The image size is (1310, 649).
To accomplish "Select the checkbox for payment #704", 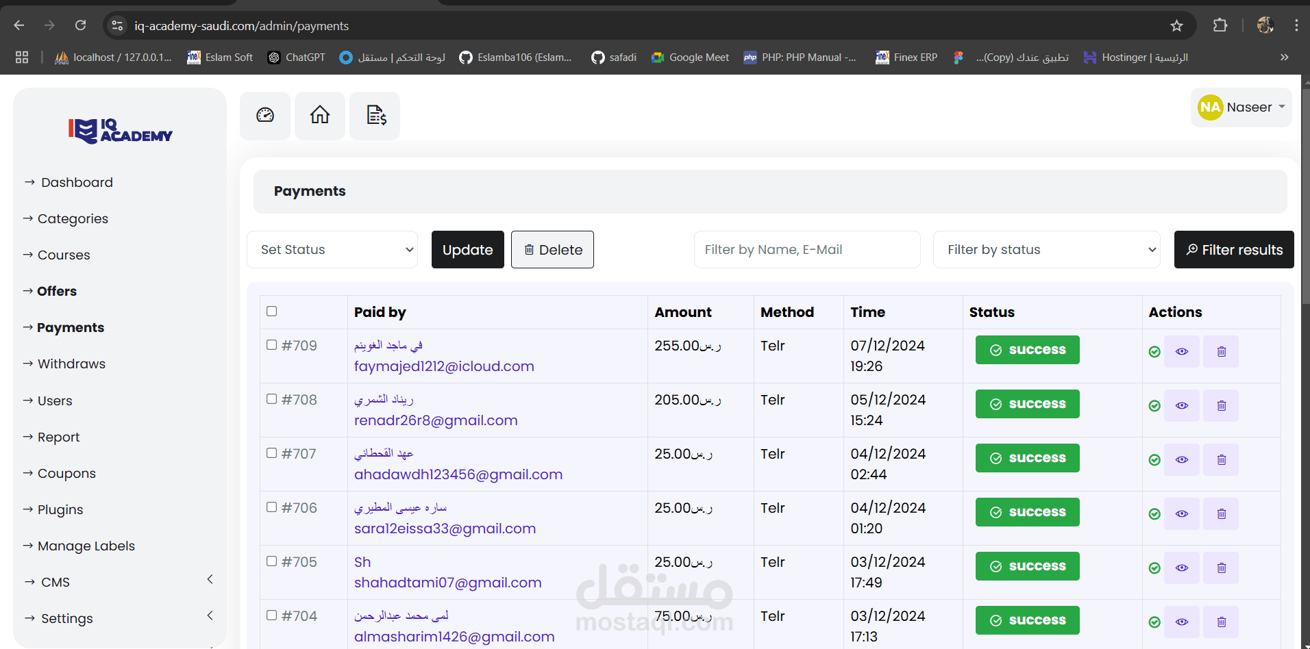I will pos(272,615).
